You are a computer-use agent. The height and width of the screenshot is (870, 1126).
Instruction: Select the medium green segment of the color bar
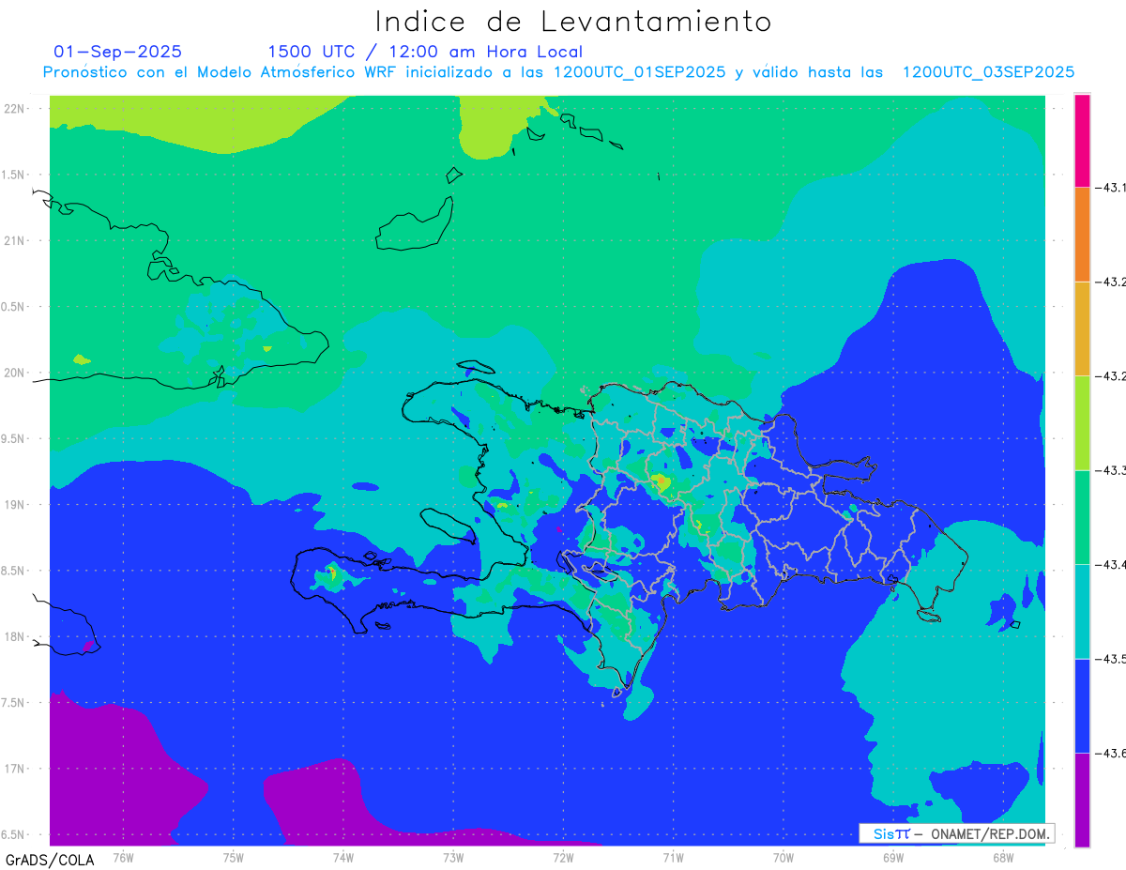[1083, 517]
